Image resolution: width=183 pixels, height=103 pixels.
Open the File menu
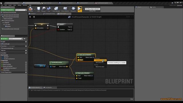pyautogui.click(x=2, y=5)
